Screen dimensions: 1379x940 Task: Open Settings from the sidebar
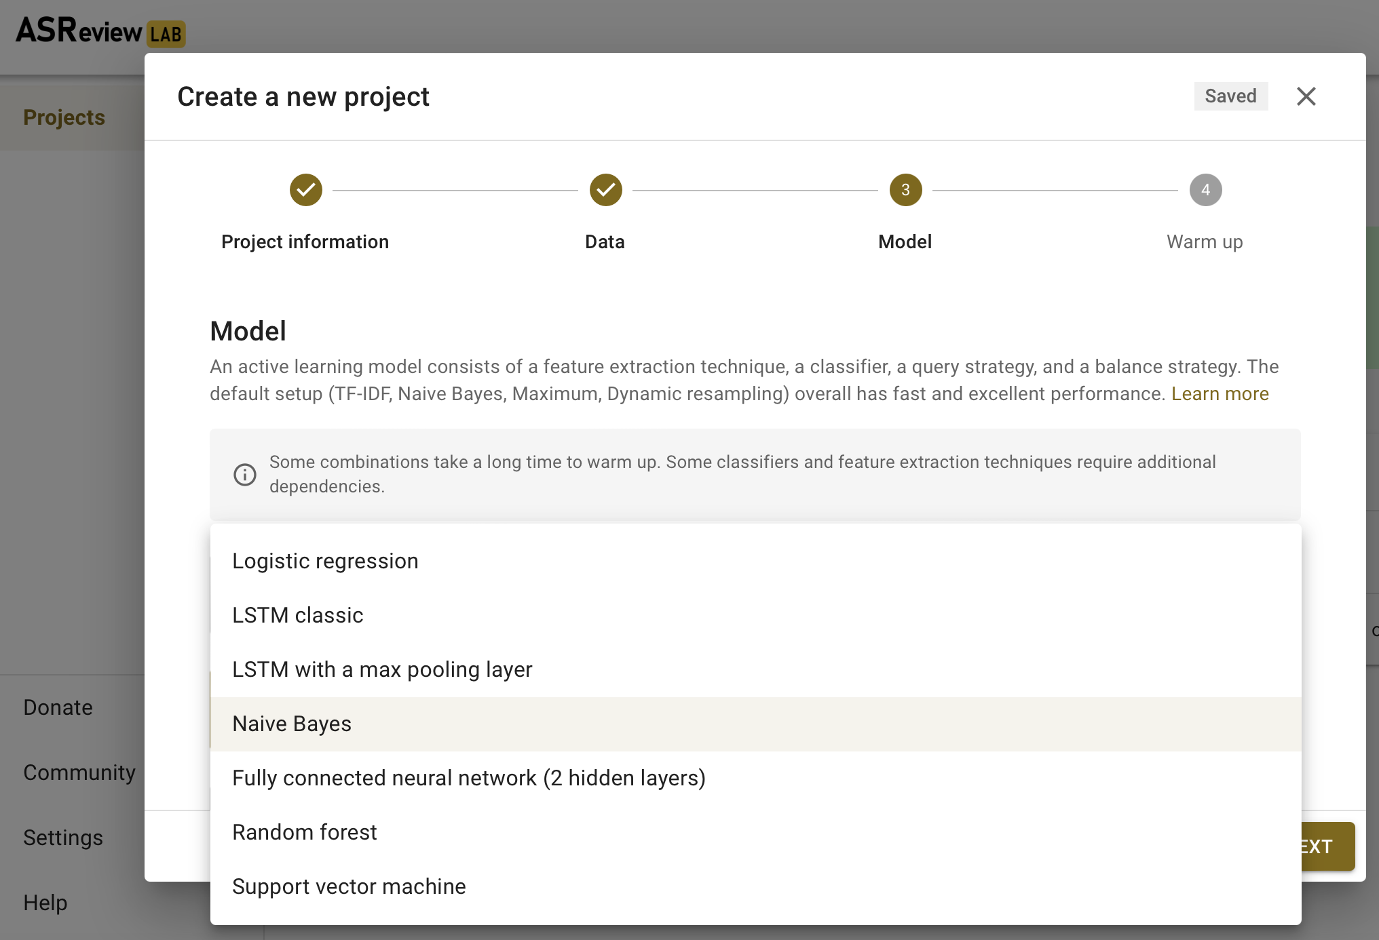click(63, 838)
